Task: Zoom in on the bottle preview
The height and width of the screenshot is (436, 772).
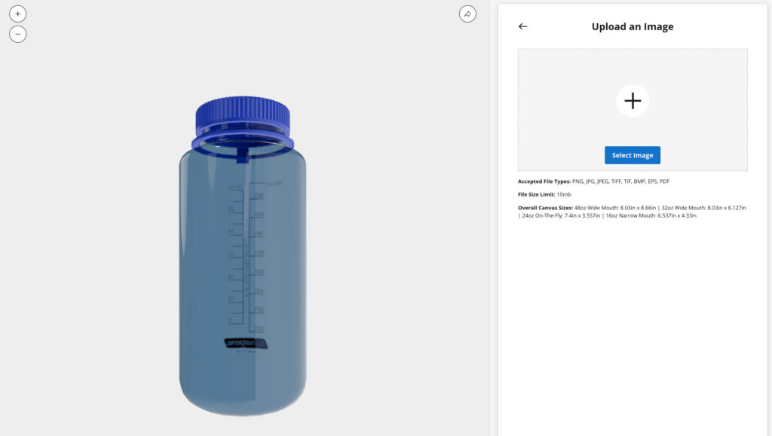Action: (x=18, y=14)
